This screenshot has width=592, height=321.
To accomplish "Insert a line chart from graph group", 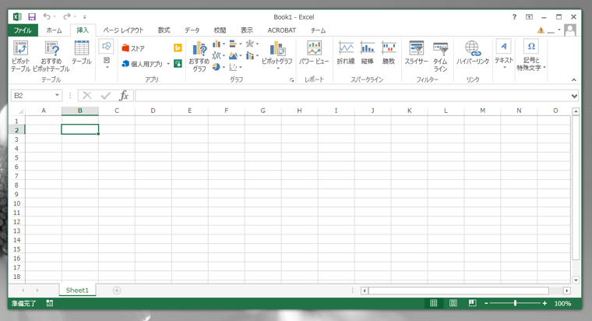I will 218,56.
